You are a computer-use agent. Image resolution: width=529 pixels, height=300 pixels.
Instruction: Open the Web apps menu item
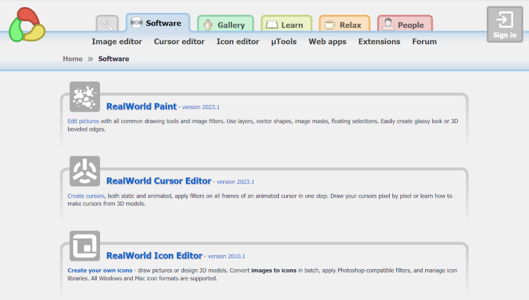point(327,42)
